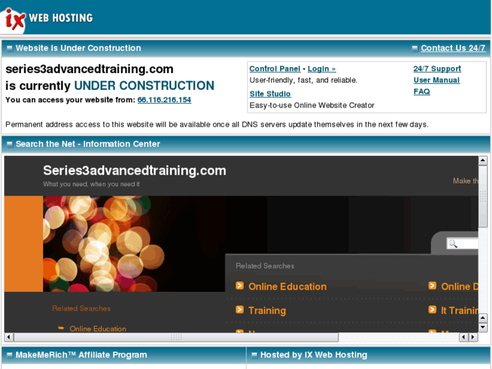Screen dimensions: 492x369
Task: Open the FAQ link
Action: pos(422,91)
